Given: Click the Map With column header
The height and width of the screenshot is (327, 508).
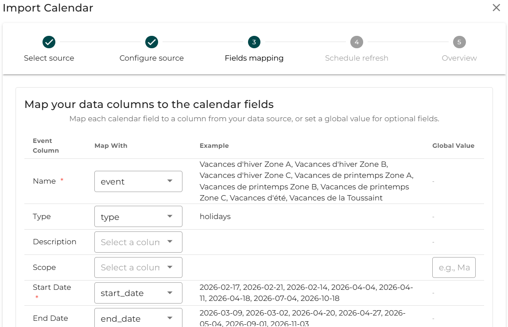Looking at the screenshot, I should click(x=111, y=146).
